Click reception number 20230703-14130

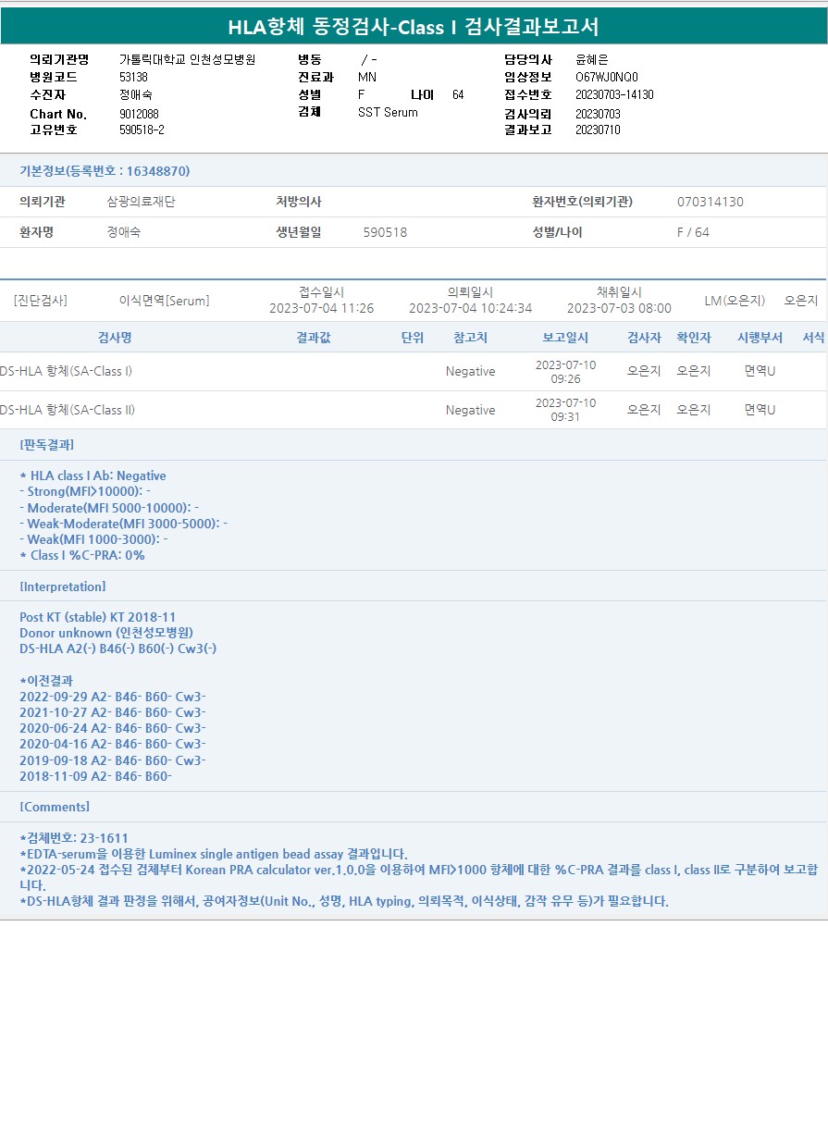[x=614, y=94]
